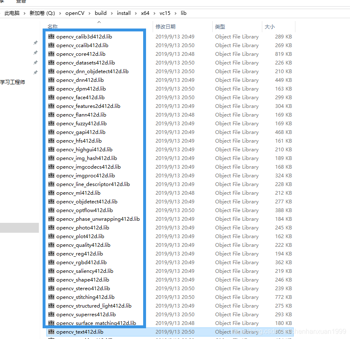Viewport: 350px width, 339px height.
Task: Click the opencv_imgcodecs412d.lib file icon
Action: (51, 167)
